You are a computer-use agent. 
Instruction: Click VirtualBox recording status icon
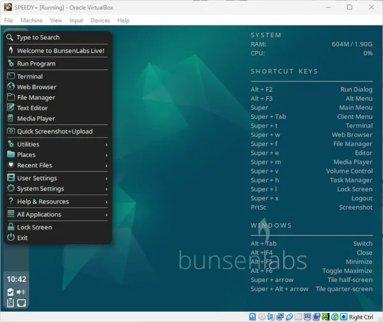(x=317, y=317)
